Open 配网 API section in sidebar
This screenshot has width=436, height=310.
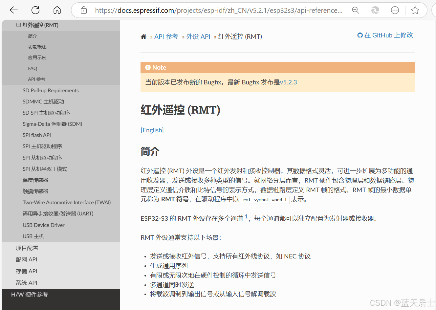[27, 259]
